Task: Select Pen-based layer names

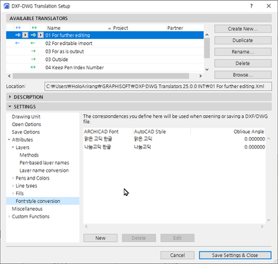Action: [44, 163]
